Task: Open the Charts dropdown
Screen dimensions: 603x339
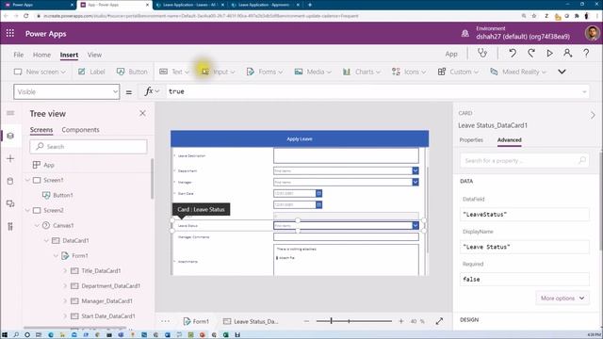Action: pos(362,72)
